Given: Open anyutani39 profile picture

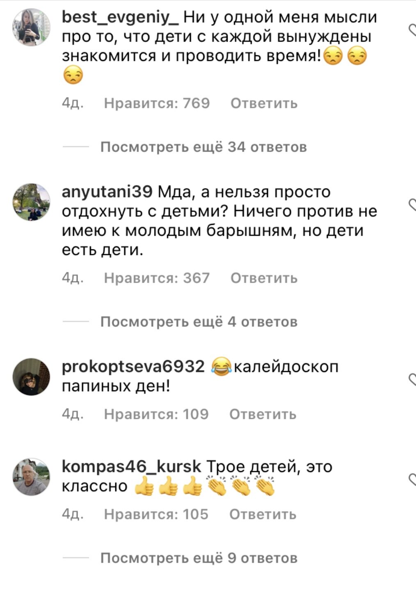Looking at the screenshot, I should click(32, 202).
